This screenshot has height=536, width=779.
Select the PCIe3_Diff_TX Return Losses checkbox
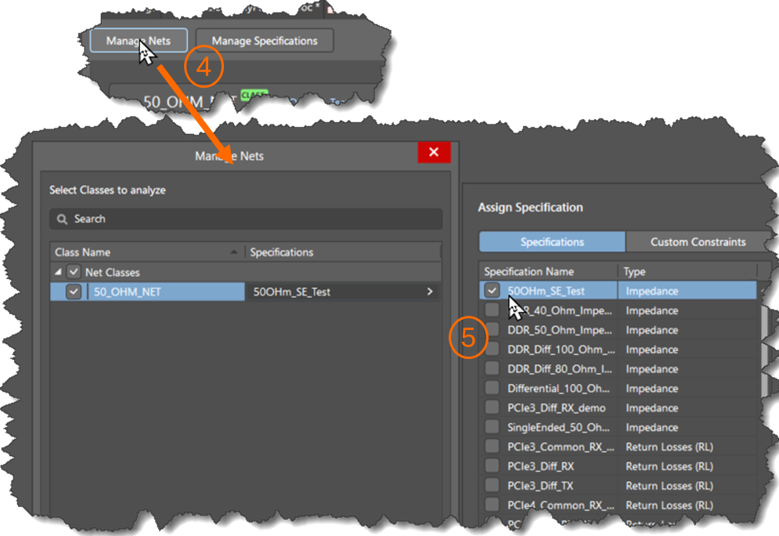[x=492, y=485]
